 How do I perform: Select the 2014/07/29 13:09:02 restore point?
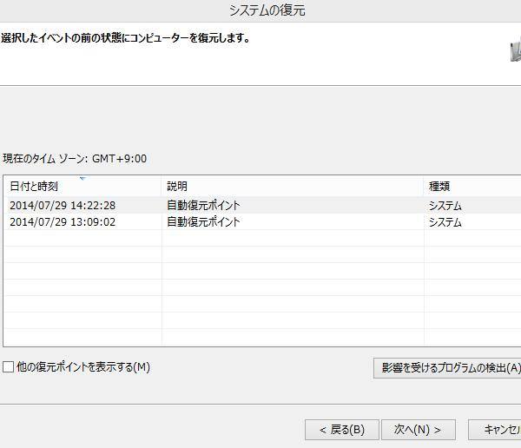pos(63,222)
